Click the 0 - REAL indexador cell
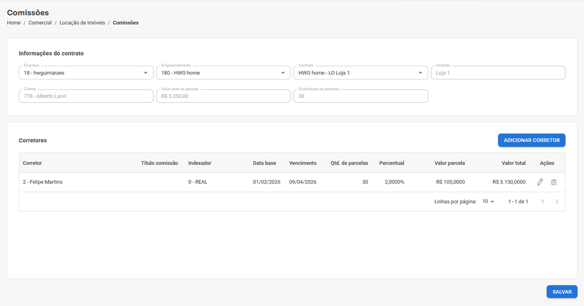This screenshot has width=584, height=306. click(198, 182)
